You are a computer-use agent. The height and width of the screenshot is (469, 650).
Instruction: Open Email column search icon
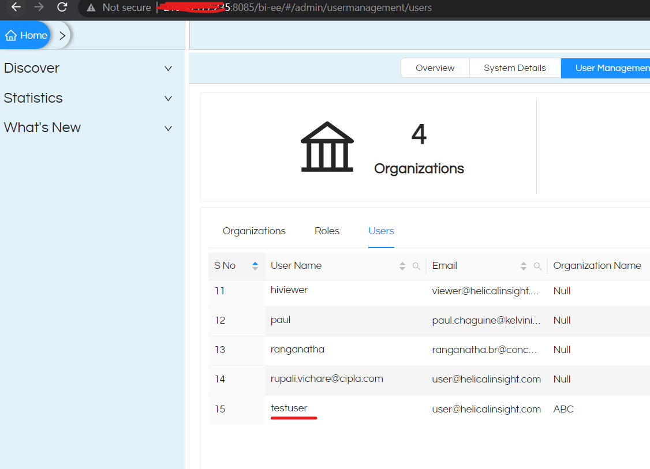click(537, 266)
